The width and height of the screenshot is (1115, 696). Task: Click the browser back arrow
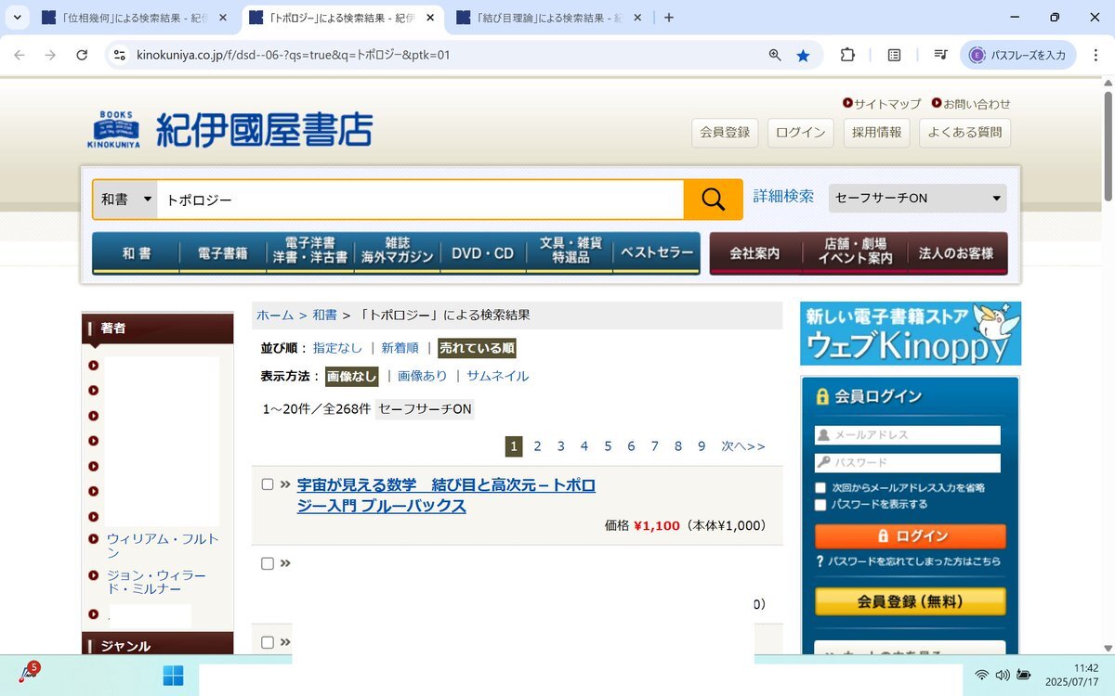click(20, 56)
